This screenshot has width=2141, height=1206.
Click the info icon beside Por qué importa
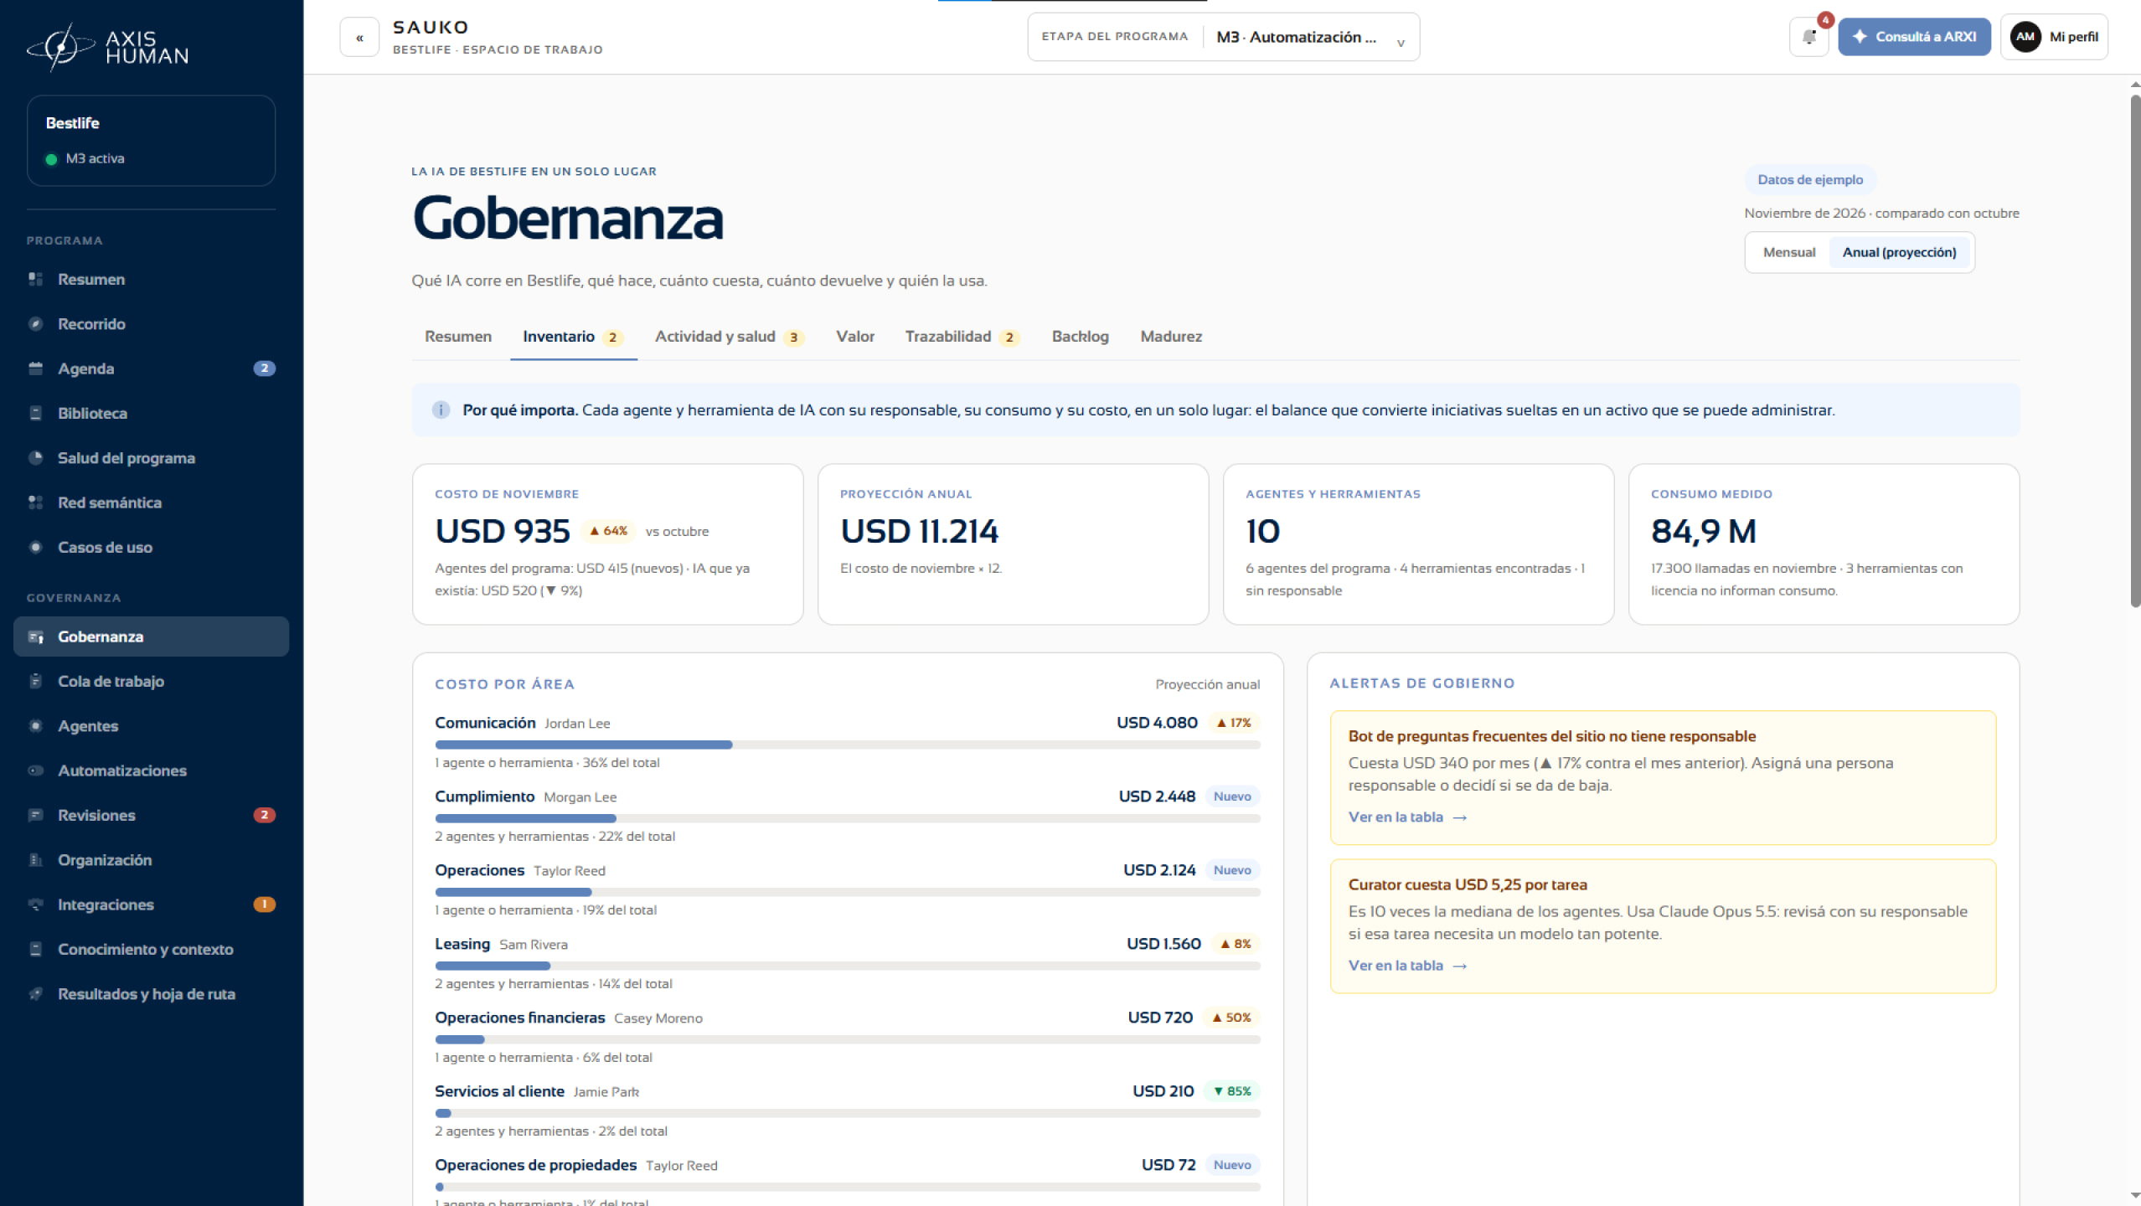pos(441,410)
